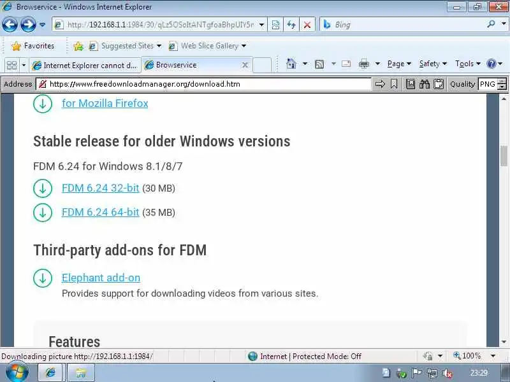
Task: Download FDM 6.24 64-bit link
Action: click(x=101, y=212)
